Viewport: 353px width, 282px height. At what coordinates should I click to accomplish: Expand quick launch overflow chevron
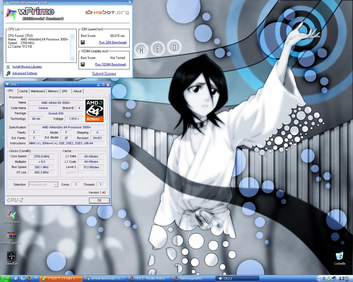[36, 278]
